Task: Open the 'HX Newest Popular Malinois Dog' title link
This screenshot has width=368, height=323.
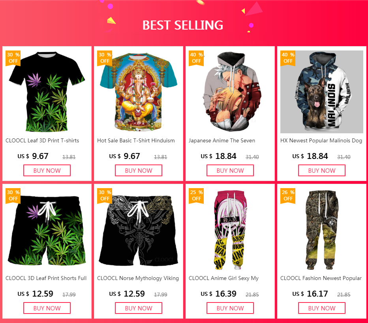Action: [x=321, y=141]
